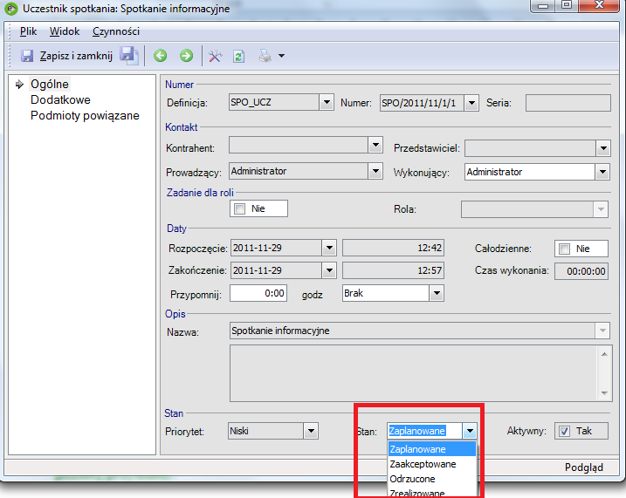Go to previous record with left green arrow

click(161, 56)
